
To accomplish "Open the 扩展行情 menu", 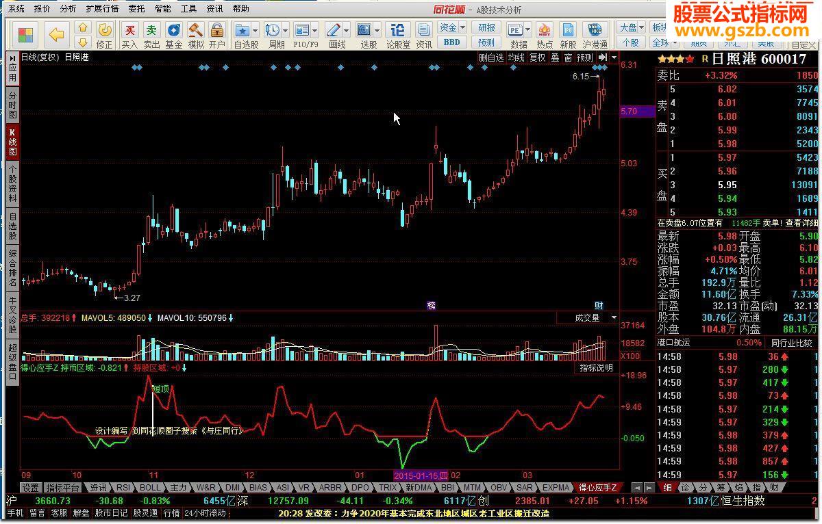I will pos(102,9).
